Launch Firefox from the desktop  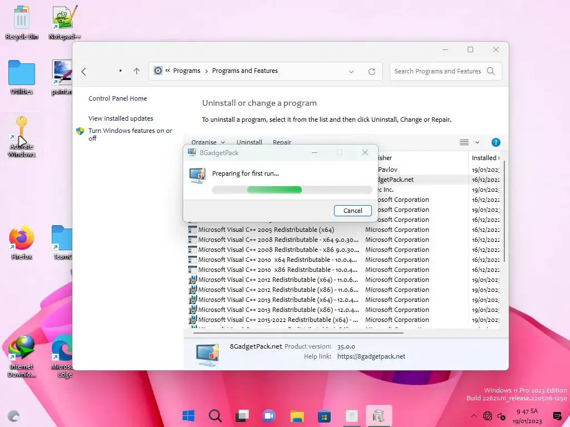tap(22, 242)
